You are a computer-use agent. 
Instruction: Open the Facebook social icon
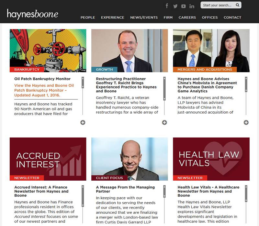pos(167,6)
